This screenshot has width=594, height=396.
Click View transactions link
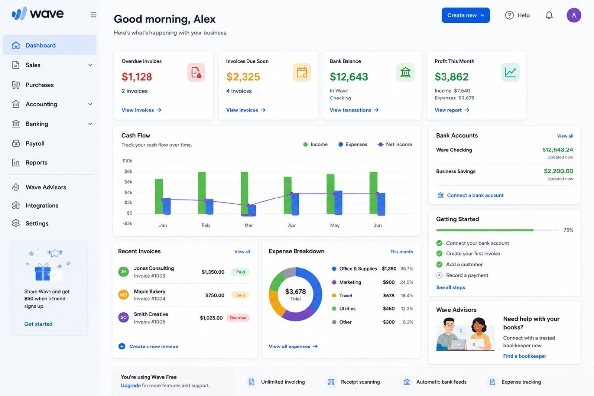pos(354,110)
